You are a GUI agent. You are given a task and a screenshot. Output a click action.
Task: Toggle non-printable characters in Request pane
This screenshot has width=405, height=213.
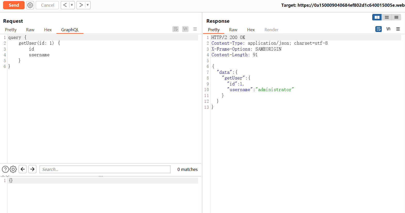[x=185, y=29]
